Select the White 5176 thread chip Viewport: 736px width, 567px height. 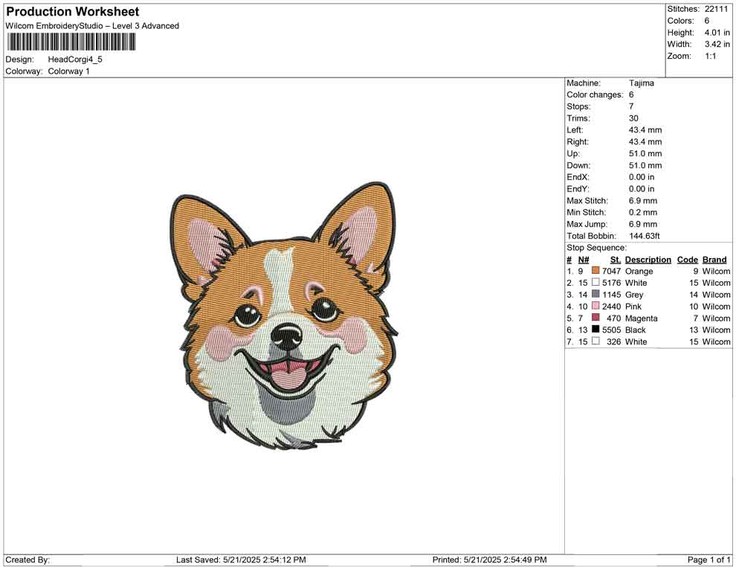point(595,283)
